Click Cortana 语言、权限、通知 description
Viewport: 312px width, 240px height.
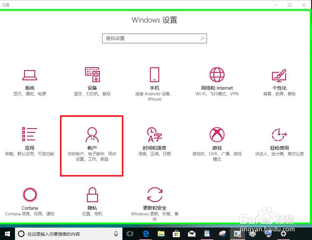(x=30, y=214)
